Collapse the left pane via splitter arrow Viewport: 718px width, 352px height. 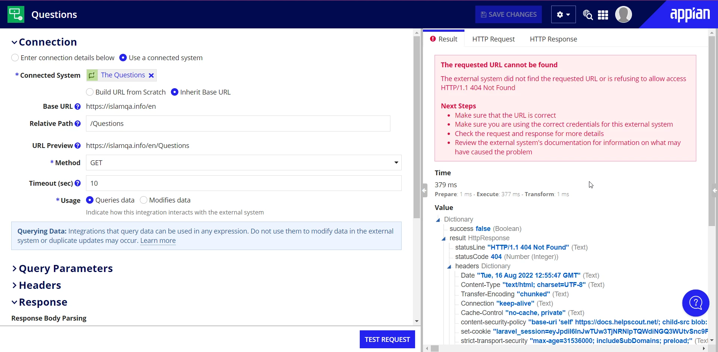424,190
